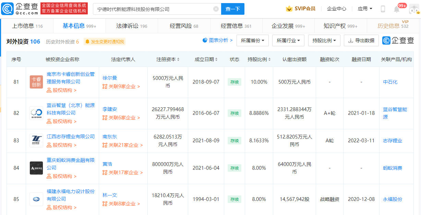Open 志存锂业 related product link
The image size is (421, 215).
coord(393,141)
